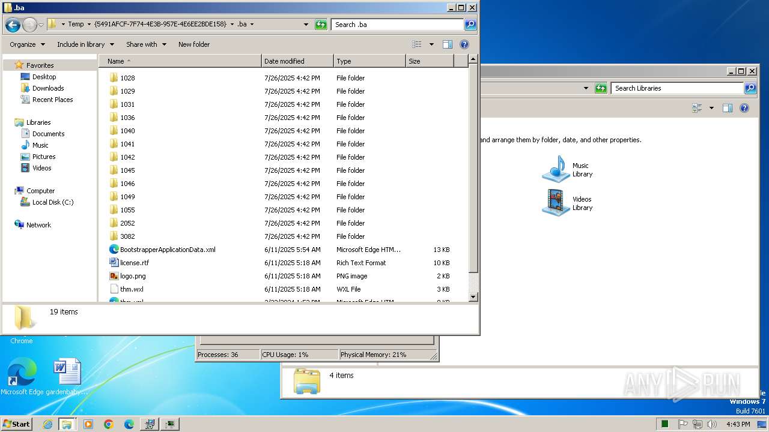Open the Include in library dropdown
769x432 pixels.
point(86,44)
